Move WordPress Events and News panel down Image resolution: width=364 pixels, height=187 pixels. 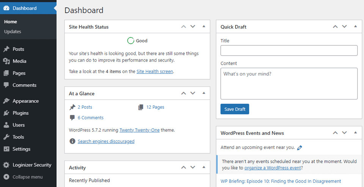(x=344, y=133)
